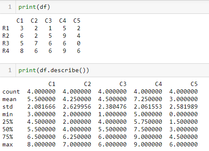Select line number 1 of describe cell
This screenshot has height=151, width=209.
(x=10, y=70)
